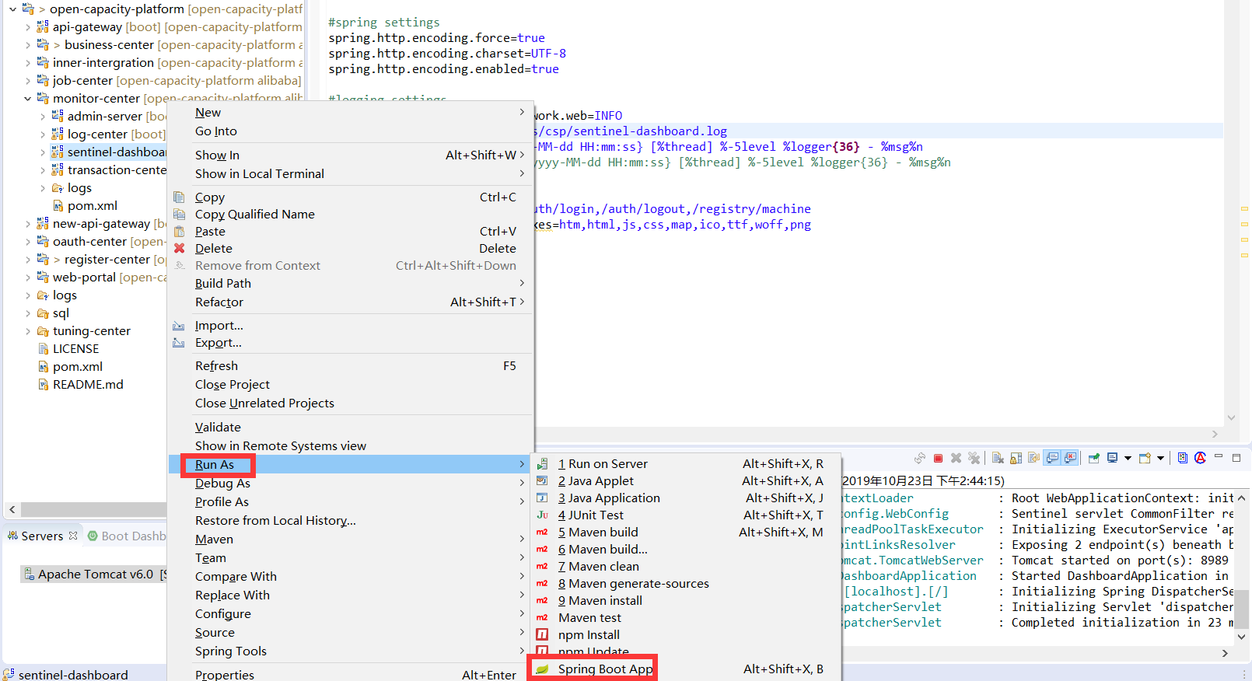The height and width of the screenshot is (681, 1252).
Task: Select 2 Java Applet
Action: pyautogui.click(x=686, y=480)
